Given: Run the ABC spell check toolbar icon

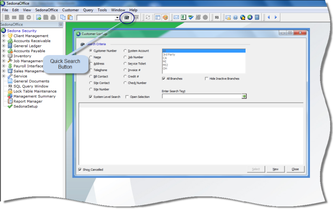Looking at the screenshot, I should [x=191, y=17].
